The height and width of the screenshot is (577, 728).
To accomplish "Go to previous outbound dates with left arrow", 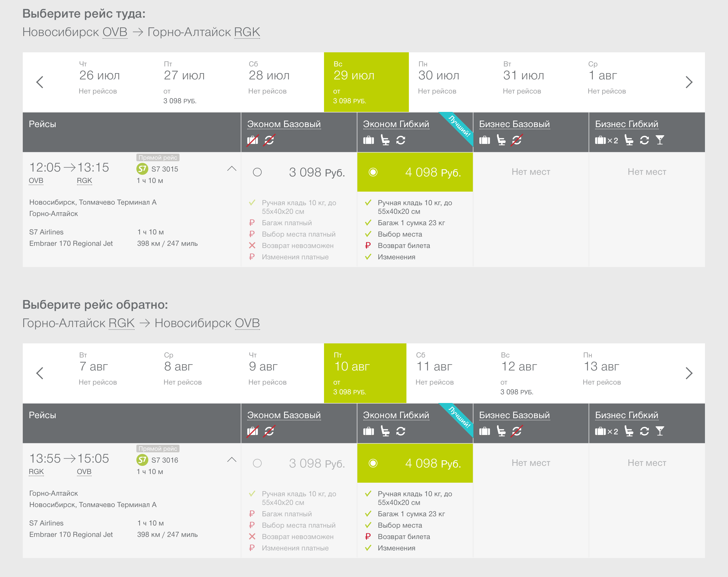I will click(x=40, y=82).
